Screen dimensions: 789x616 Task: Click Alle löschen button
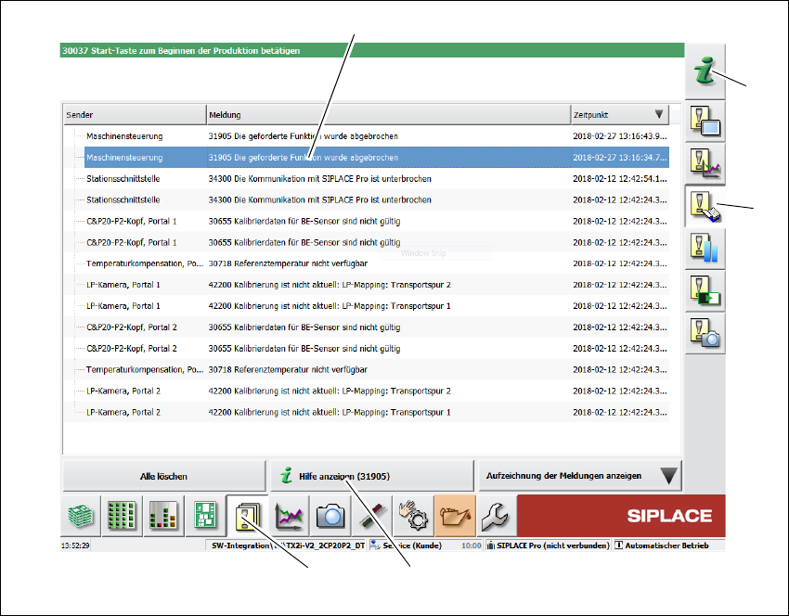164,476
